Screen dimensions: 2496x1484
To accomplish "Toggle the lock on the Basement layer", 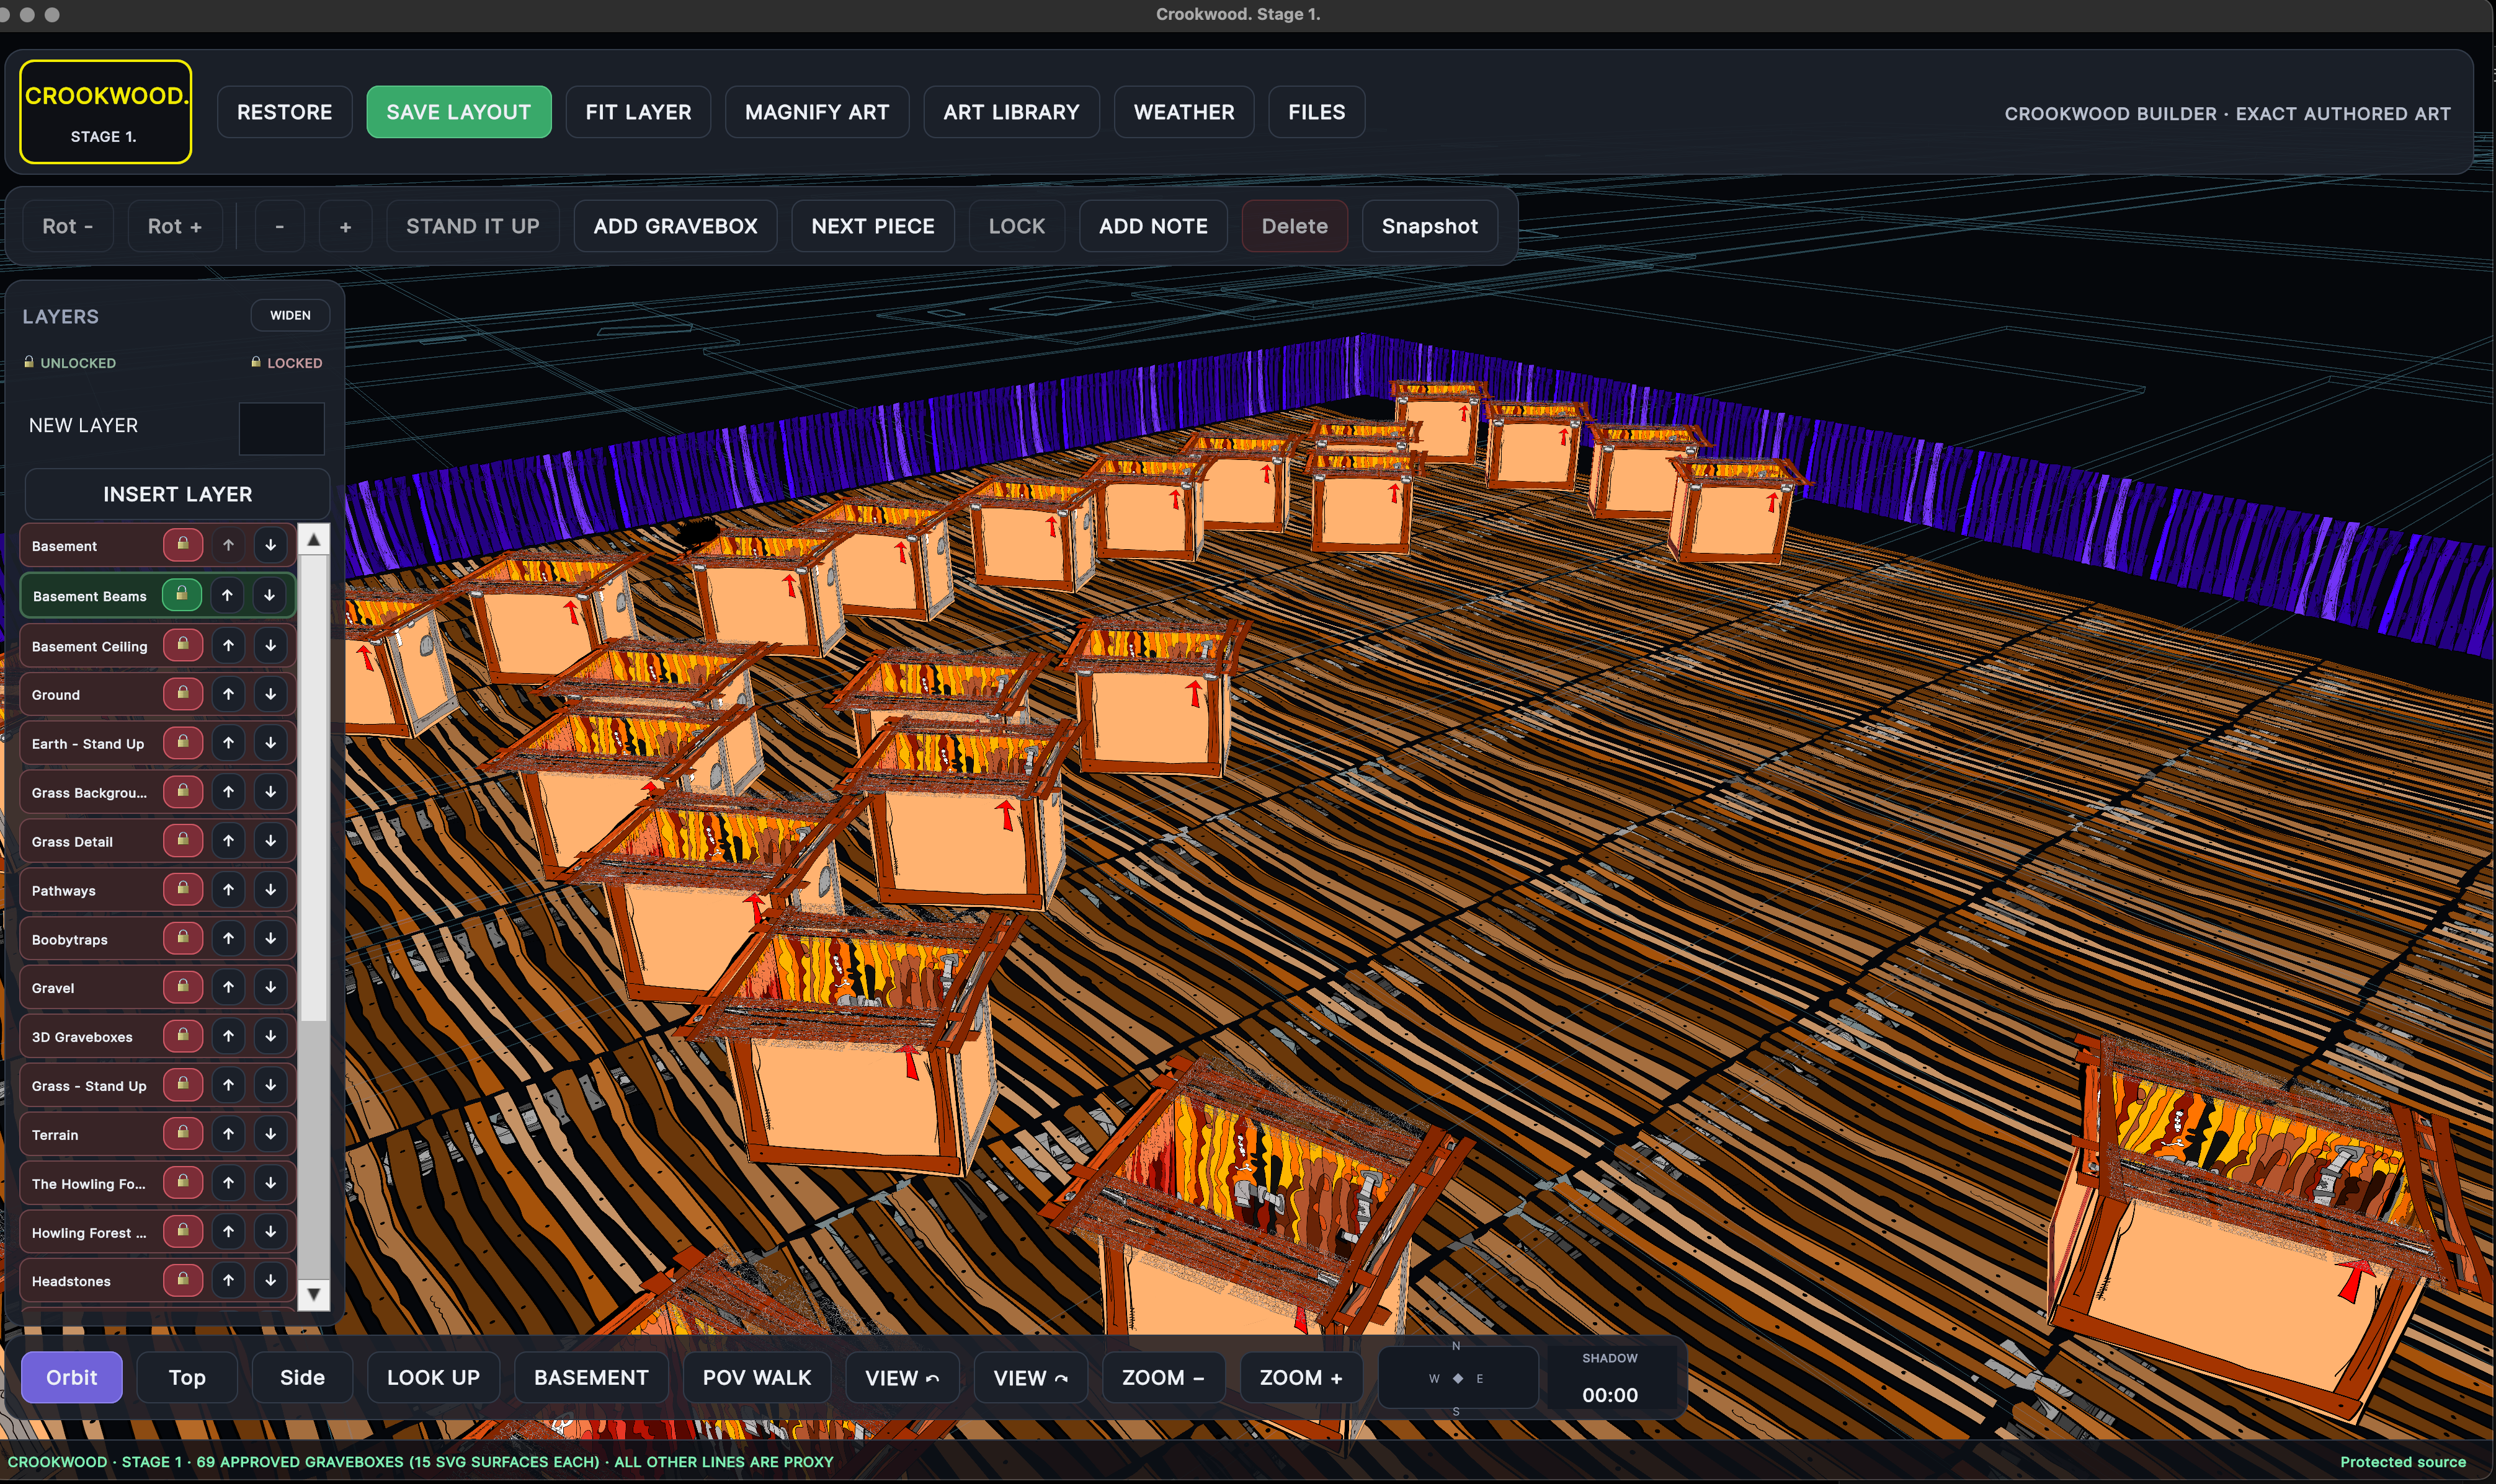I will 183,545.
